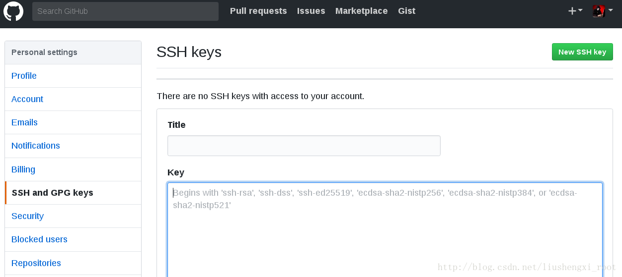Screen dimensions: 622x277
Task: Open Account settings
Action: point(73,99)
